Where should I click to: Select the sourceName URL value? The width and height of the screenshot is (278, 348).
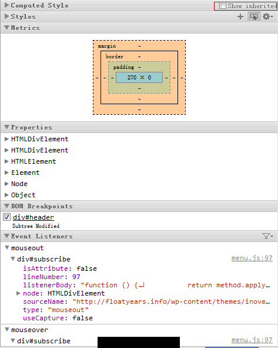tap(171, 301)
